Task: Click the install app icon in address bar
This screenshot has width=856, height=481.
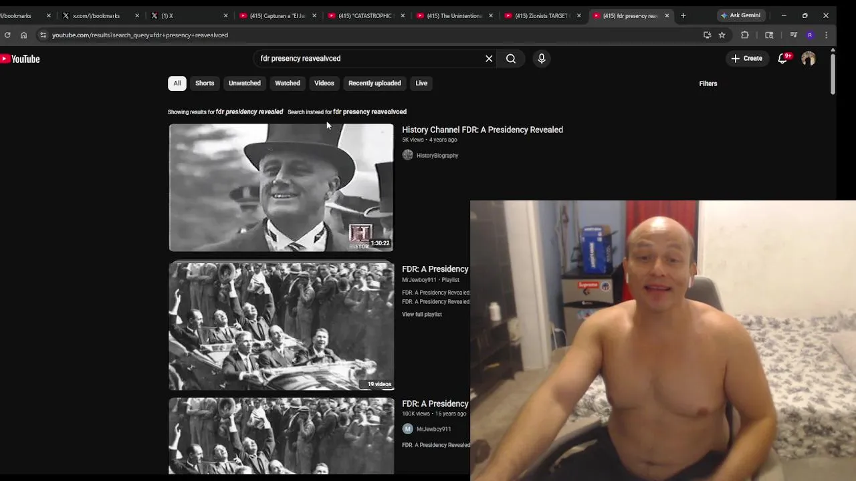Action: [x=707, y=35]
